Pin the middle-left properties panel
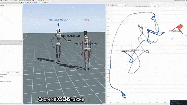Screen dimensions: 187x105 [x=20, y=42]
